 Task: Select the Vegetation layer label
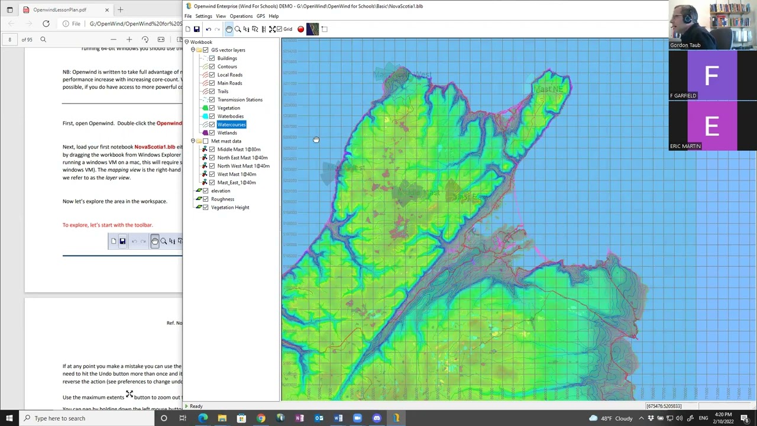228,108
